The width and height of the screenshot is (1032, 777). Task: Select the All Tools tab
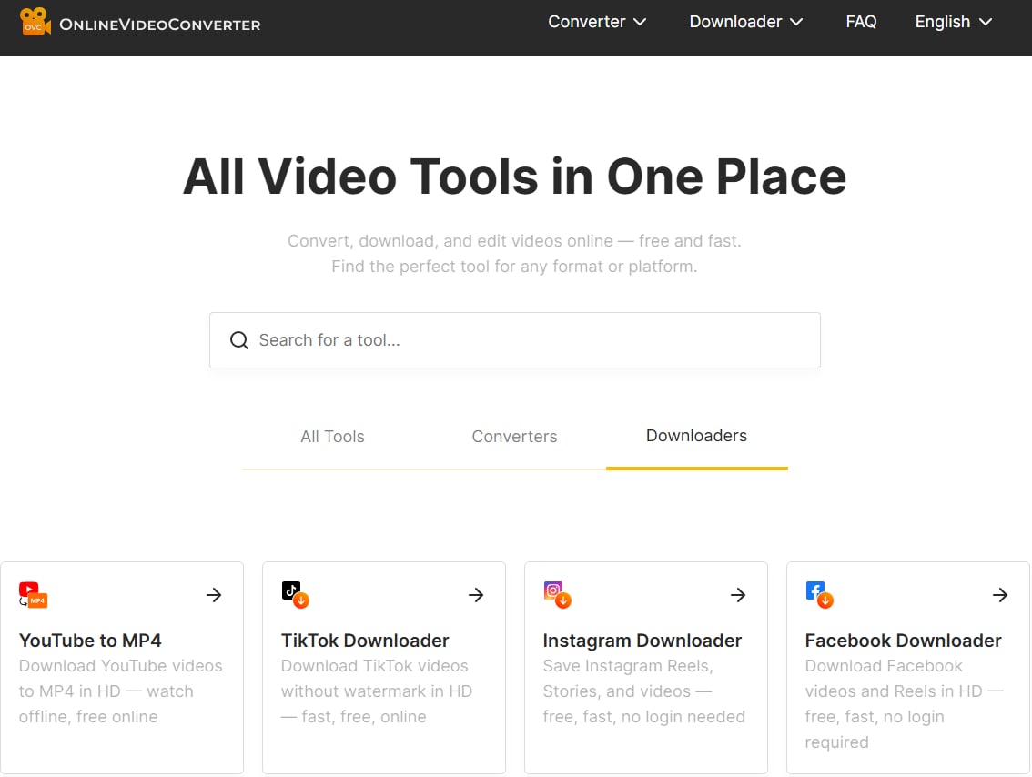click(x=332, y=437)
